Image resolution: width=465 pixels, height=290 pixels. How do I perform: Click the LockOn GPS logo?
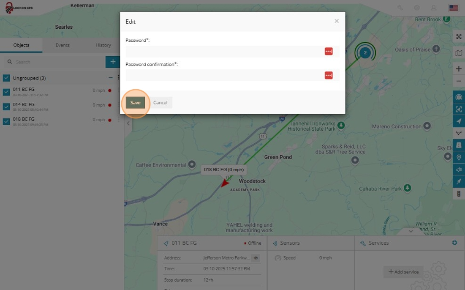click(x=19, y=8)
